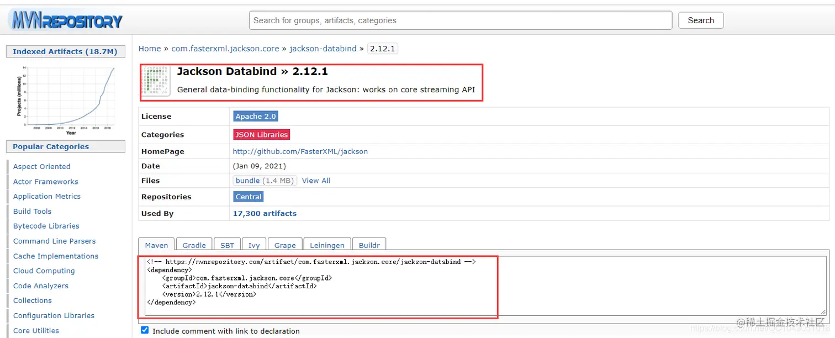Click the Popular Categories header

65,147
